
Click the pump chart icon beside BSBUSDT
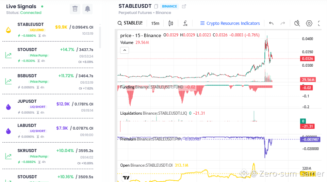pos(9,81)
